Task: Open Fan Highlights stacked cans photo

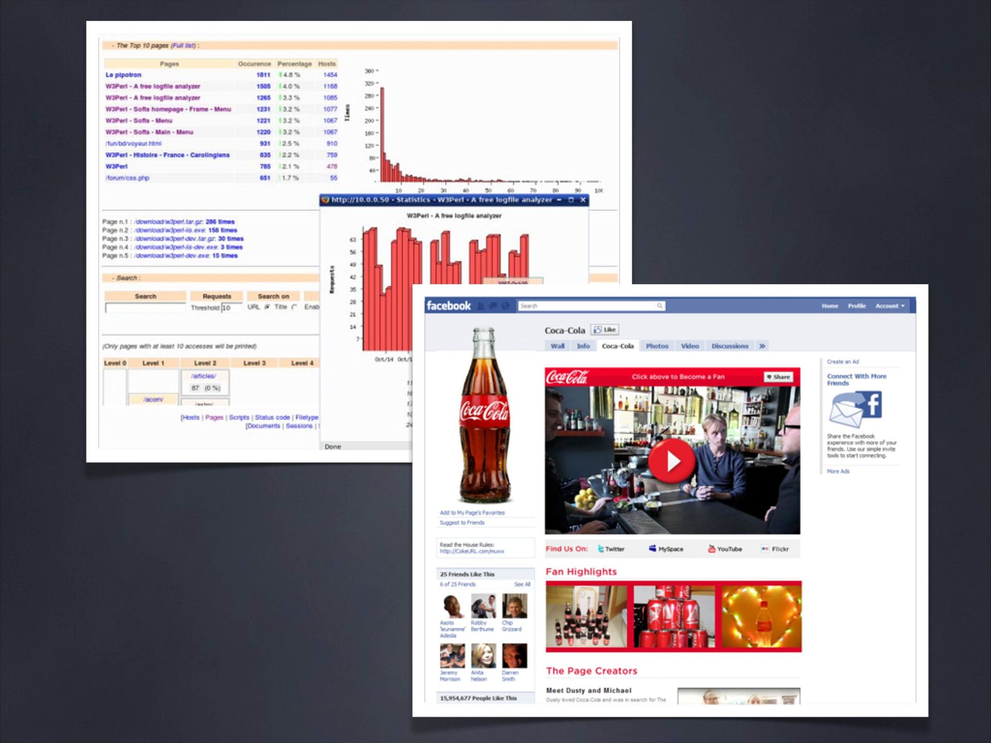Action: [674, 616]
